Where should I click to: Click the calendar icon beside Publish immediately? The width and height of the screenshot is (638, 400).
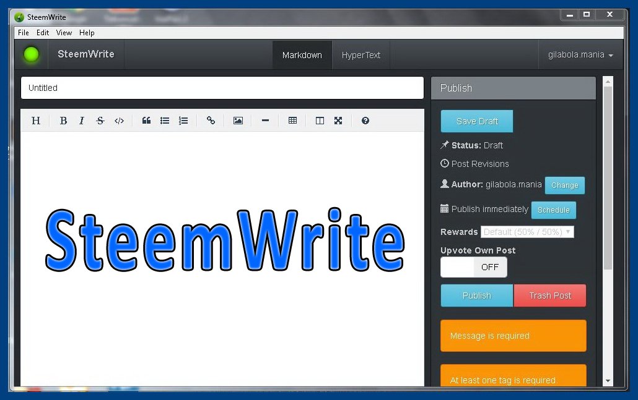pos(444,209)
